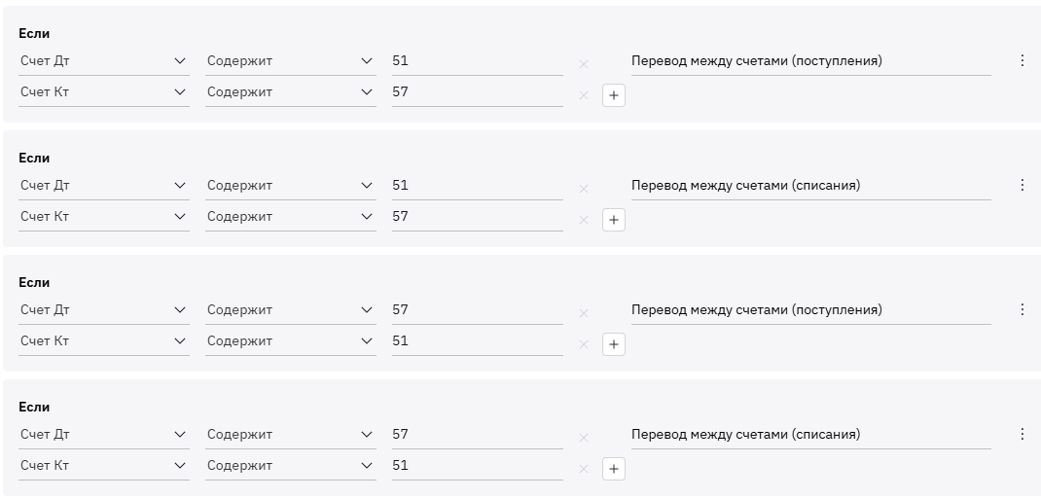
Task: Open the Содержит dropdown beside Счет Кт, second rule
Action: click(290, 216)
